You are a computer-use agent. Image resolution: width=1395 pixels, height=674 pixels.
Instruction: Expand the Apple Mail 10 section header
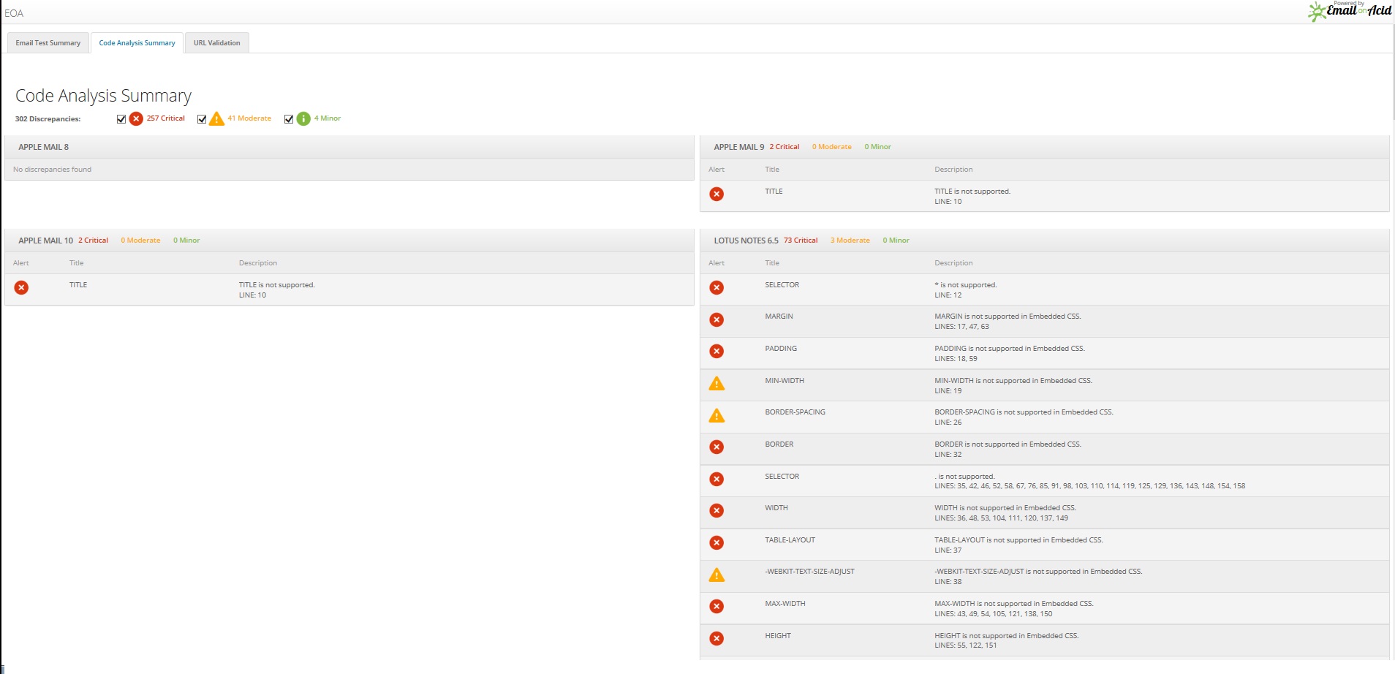point(45,241)
